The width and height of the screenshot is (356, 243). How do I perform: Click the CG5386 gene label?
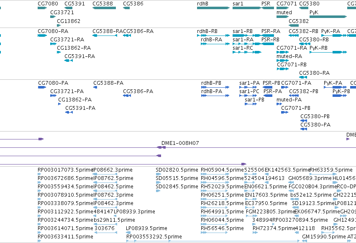click(133, 4)
